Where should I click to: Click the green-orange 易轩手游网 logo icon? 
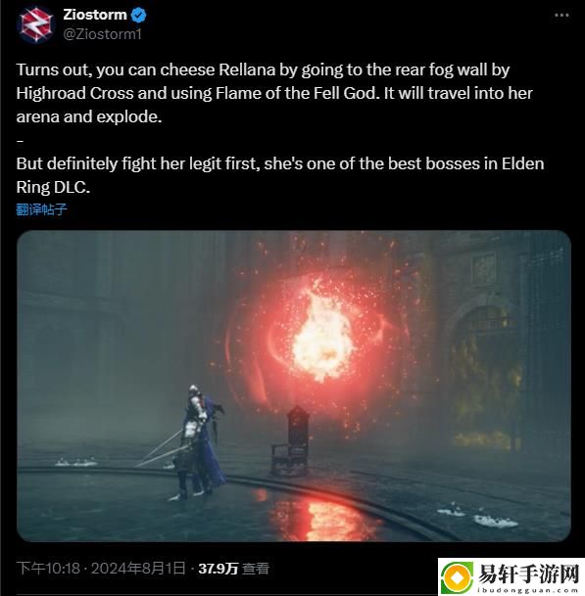click(457, 577)
